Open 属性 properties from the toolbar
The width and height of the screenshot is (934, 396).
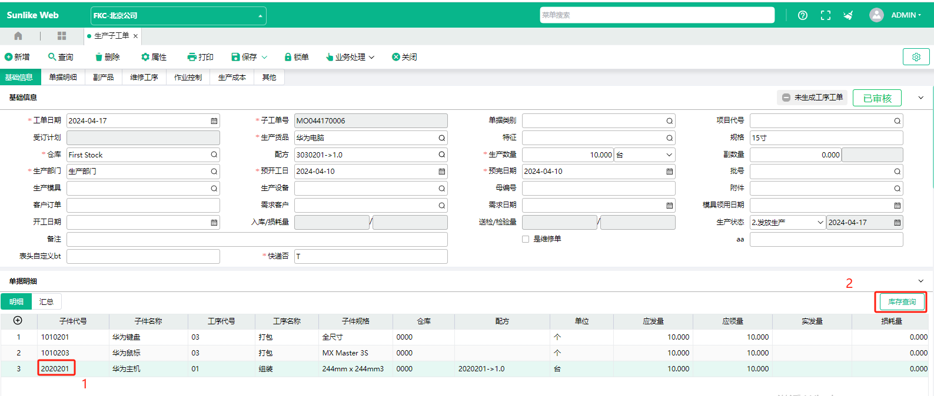coord(154,57)
